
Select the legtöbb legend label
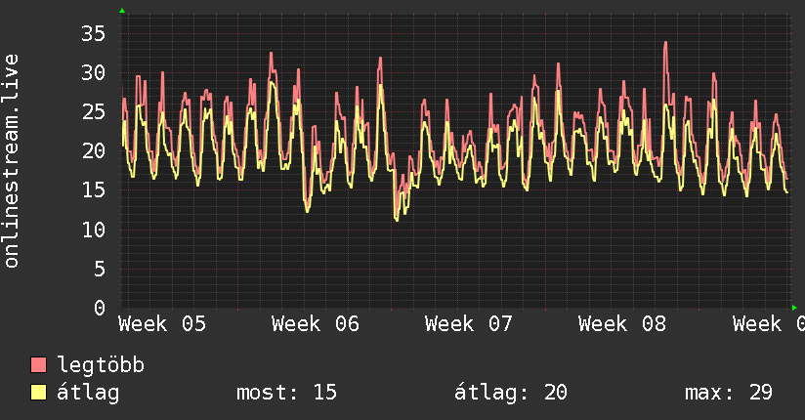(101, 365)
